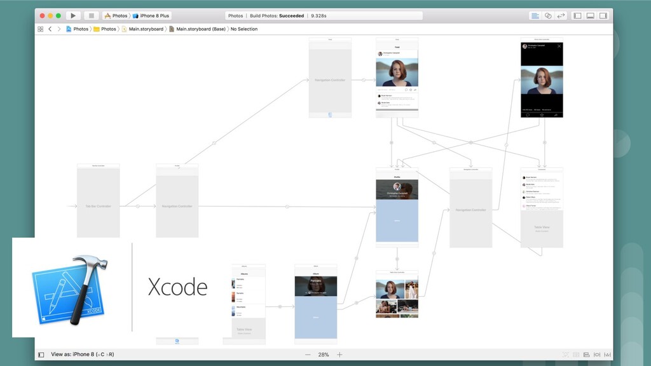Select the top Navigation Controller scene
The image size is (651, 366).
pos(330,78)
